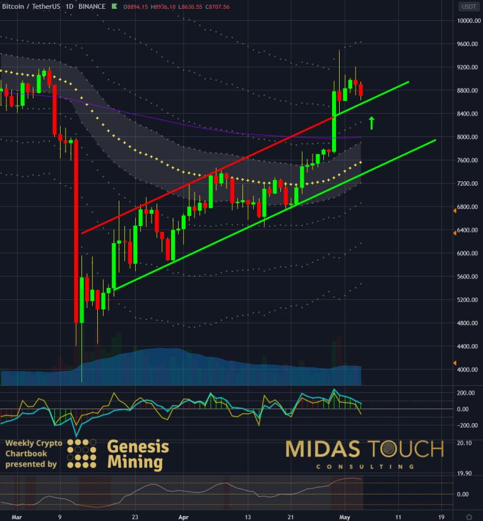This screenshot has height=521, width=483.
Task: Click the Genesis Mining dotted logo
Action: 81,453
